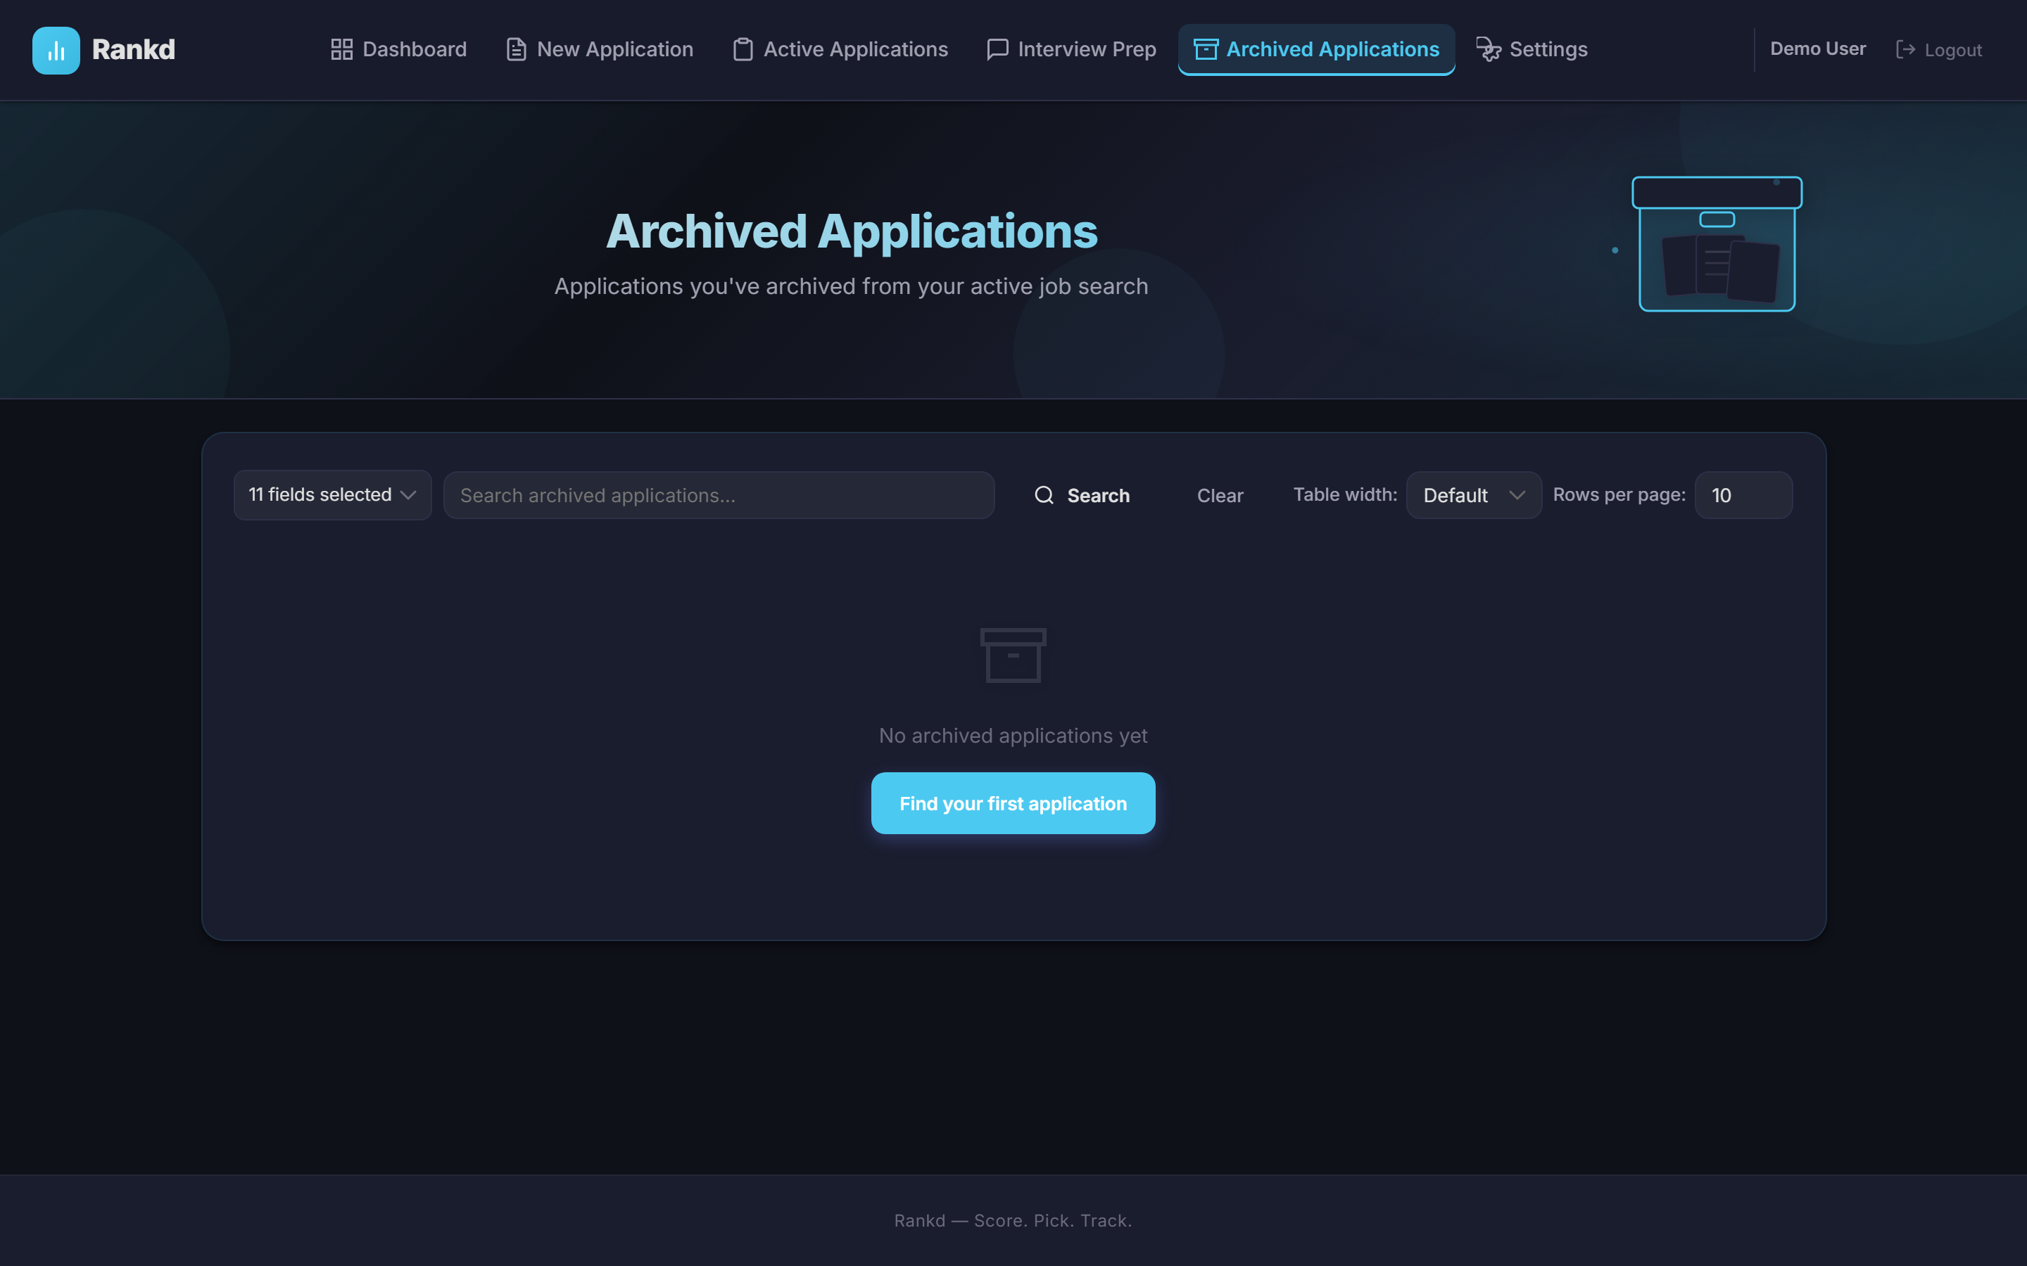The height and width of the screenshot is (1266, 2027).
Task: Click "Find your first application"
Action: pos(1013,802)
